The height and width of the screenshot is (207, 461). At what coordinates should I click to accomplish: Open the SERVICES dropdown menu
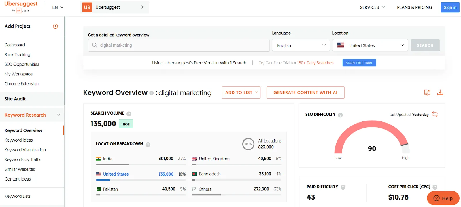372,7
